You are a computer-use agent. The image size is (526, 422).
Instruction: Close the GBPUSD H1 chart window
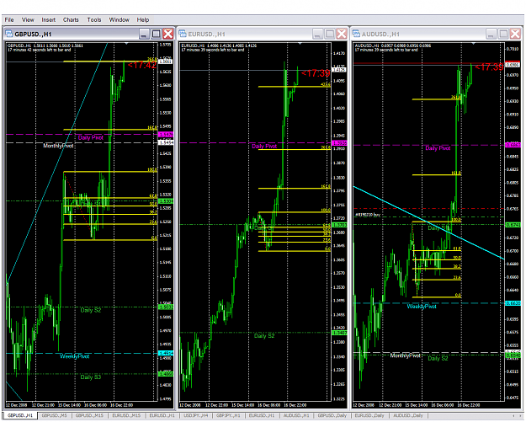click(168, 34)
